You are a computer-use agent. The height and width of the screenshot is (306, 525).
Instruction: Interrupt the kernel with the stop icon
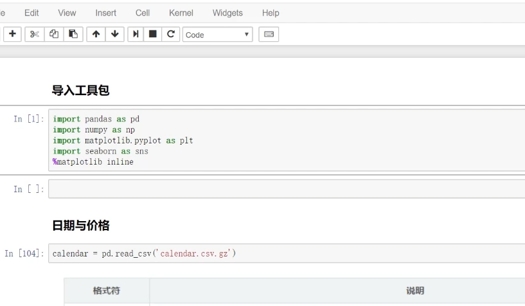154,35
